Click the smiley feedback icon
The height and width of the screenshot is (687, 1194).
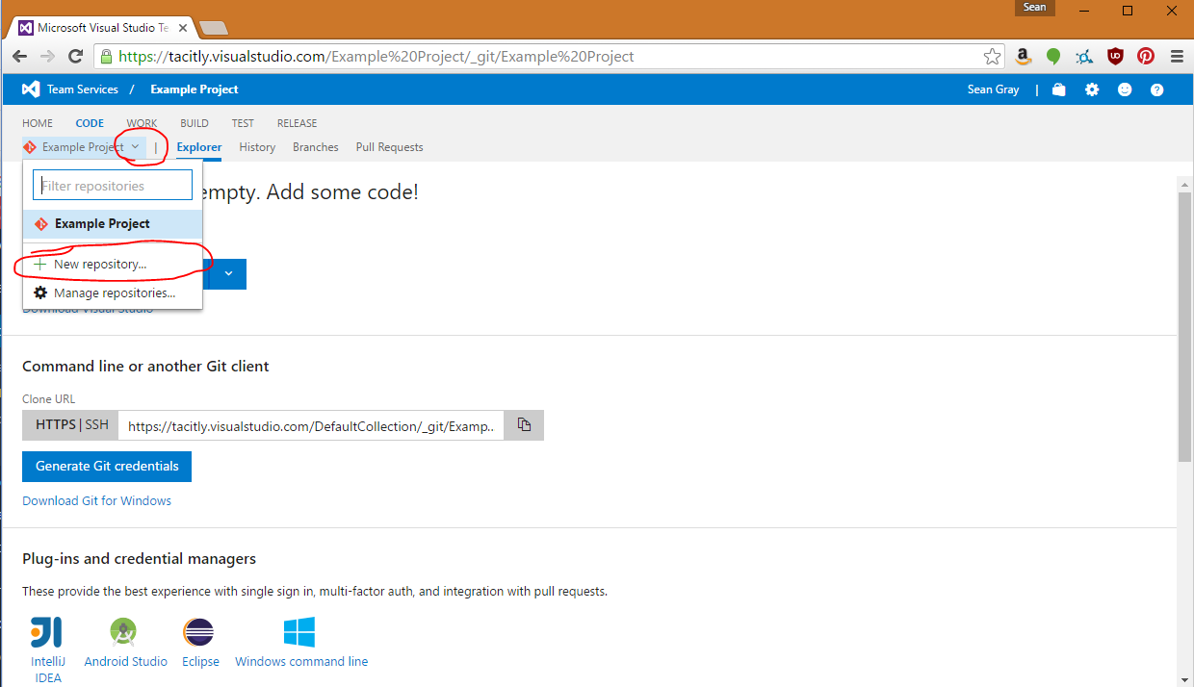tap(1125, 89)
